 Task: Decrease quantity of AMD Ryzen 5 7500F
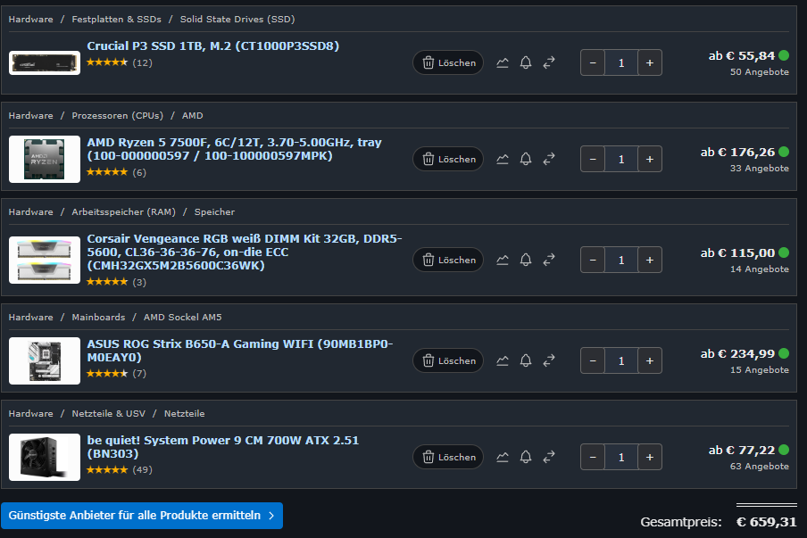coord(593,159)
